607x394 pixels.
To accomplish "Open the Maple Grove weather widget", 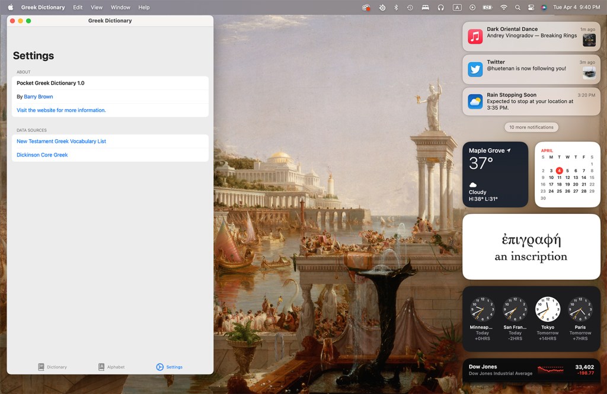I will click(x=495, y=174).
